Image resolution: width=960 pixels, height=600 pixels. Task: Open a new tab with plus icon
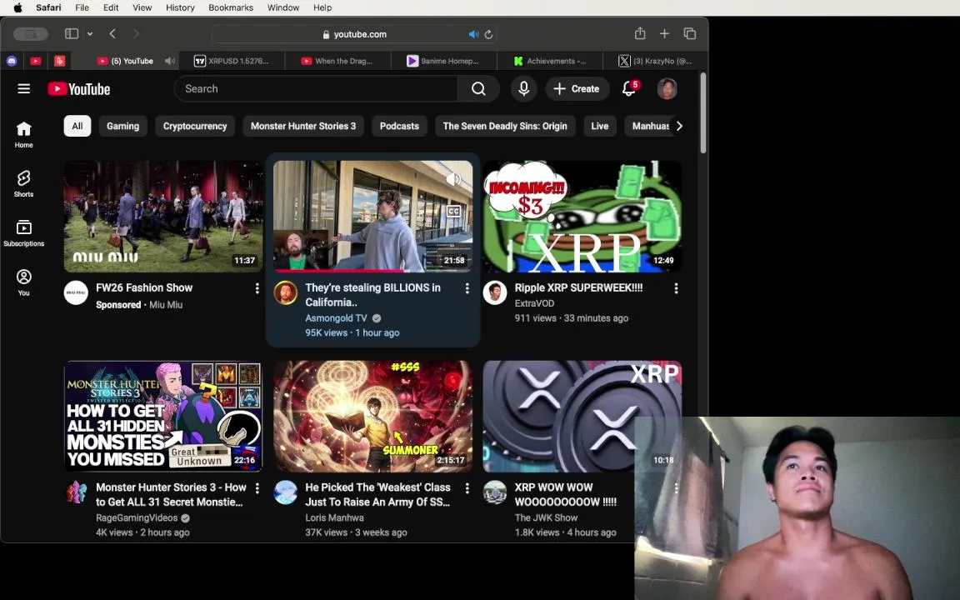(664, 33)
